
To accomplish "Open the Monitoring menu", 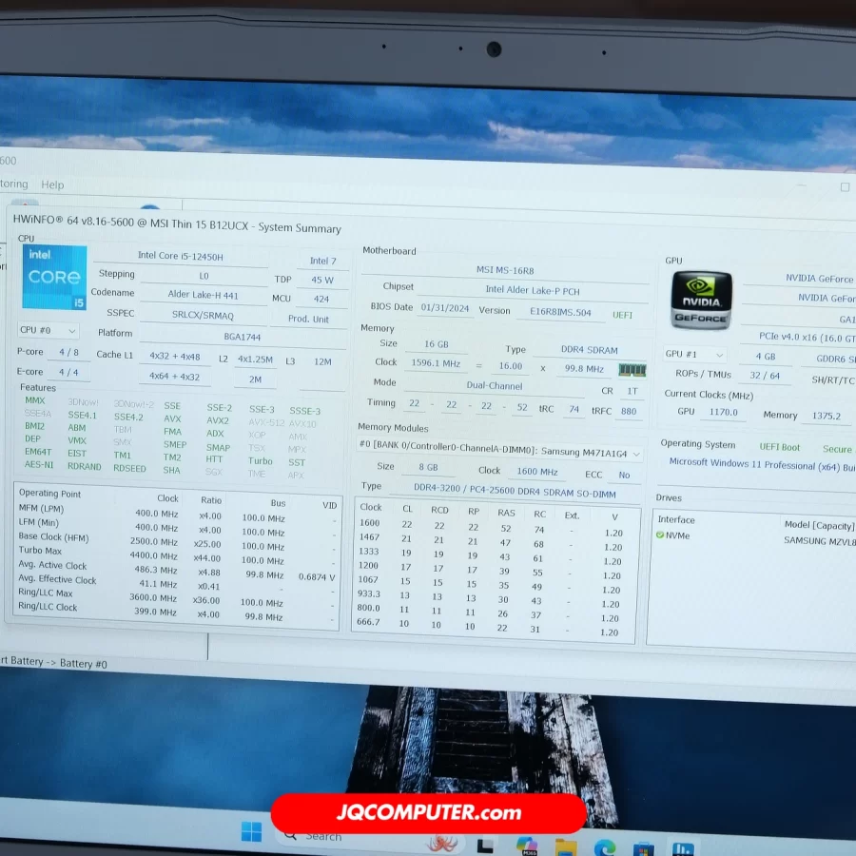I will click(x=12, y=184).
